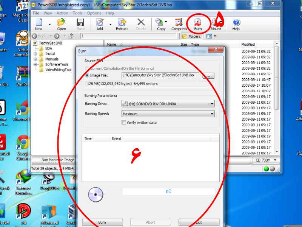Open Google Chrome desktop shortcut
The height and width of the screenshot is (227, 302).
pyautogui.click(x=23, y=148)
